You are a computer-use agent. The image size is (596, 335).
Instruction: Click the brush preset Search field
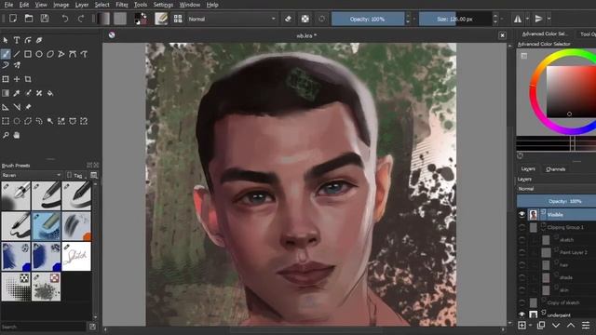click(44, 327)
